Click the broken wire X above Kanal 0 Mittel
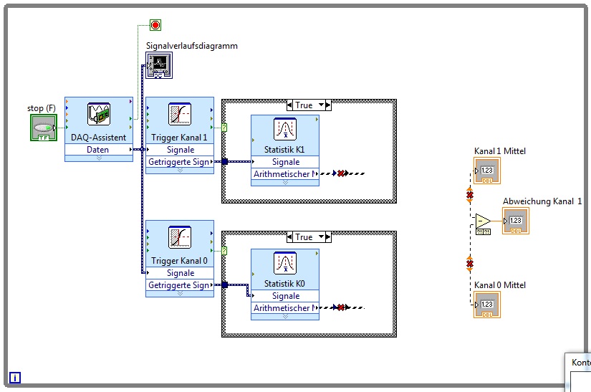Screen dimensions: 591x392 (x=470, y=264)
